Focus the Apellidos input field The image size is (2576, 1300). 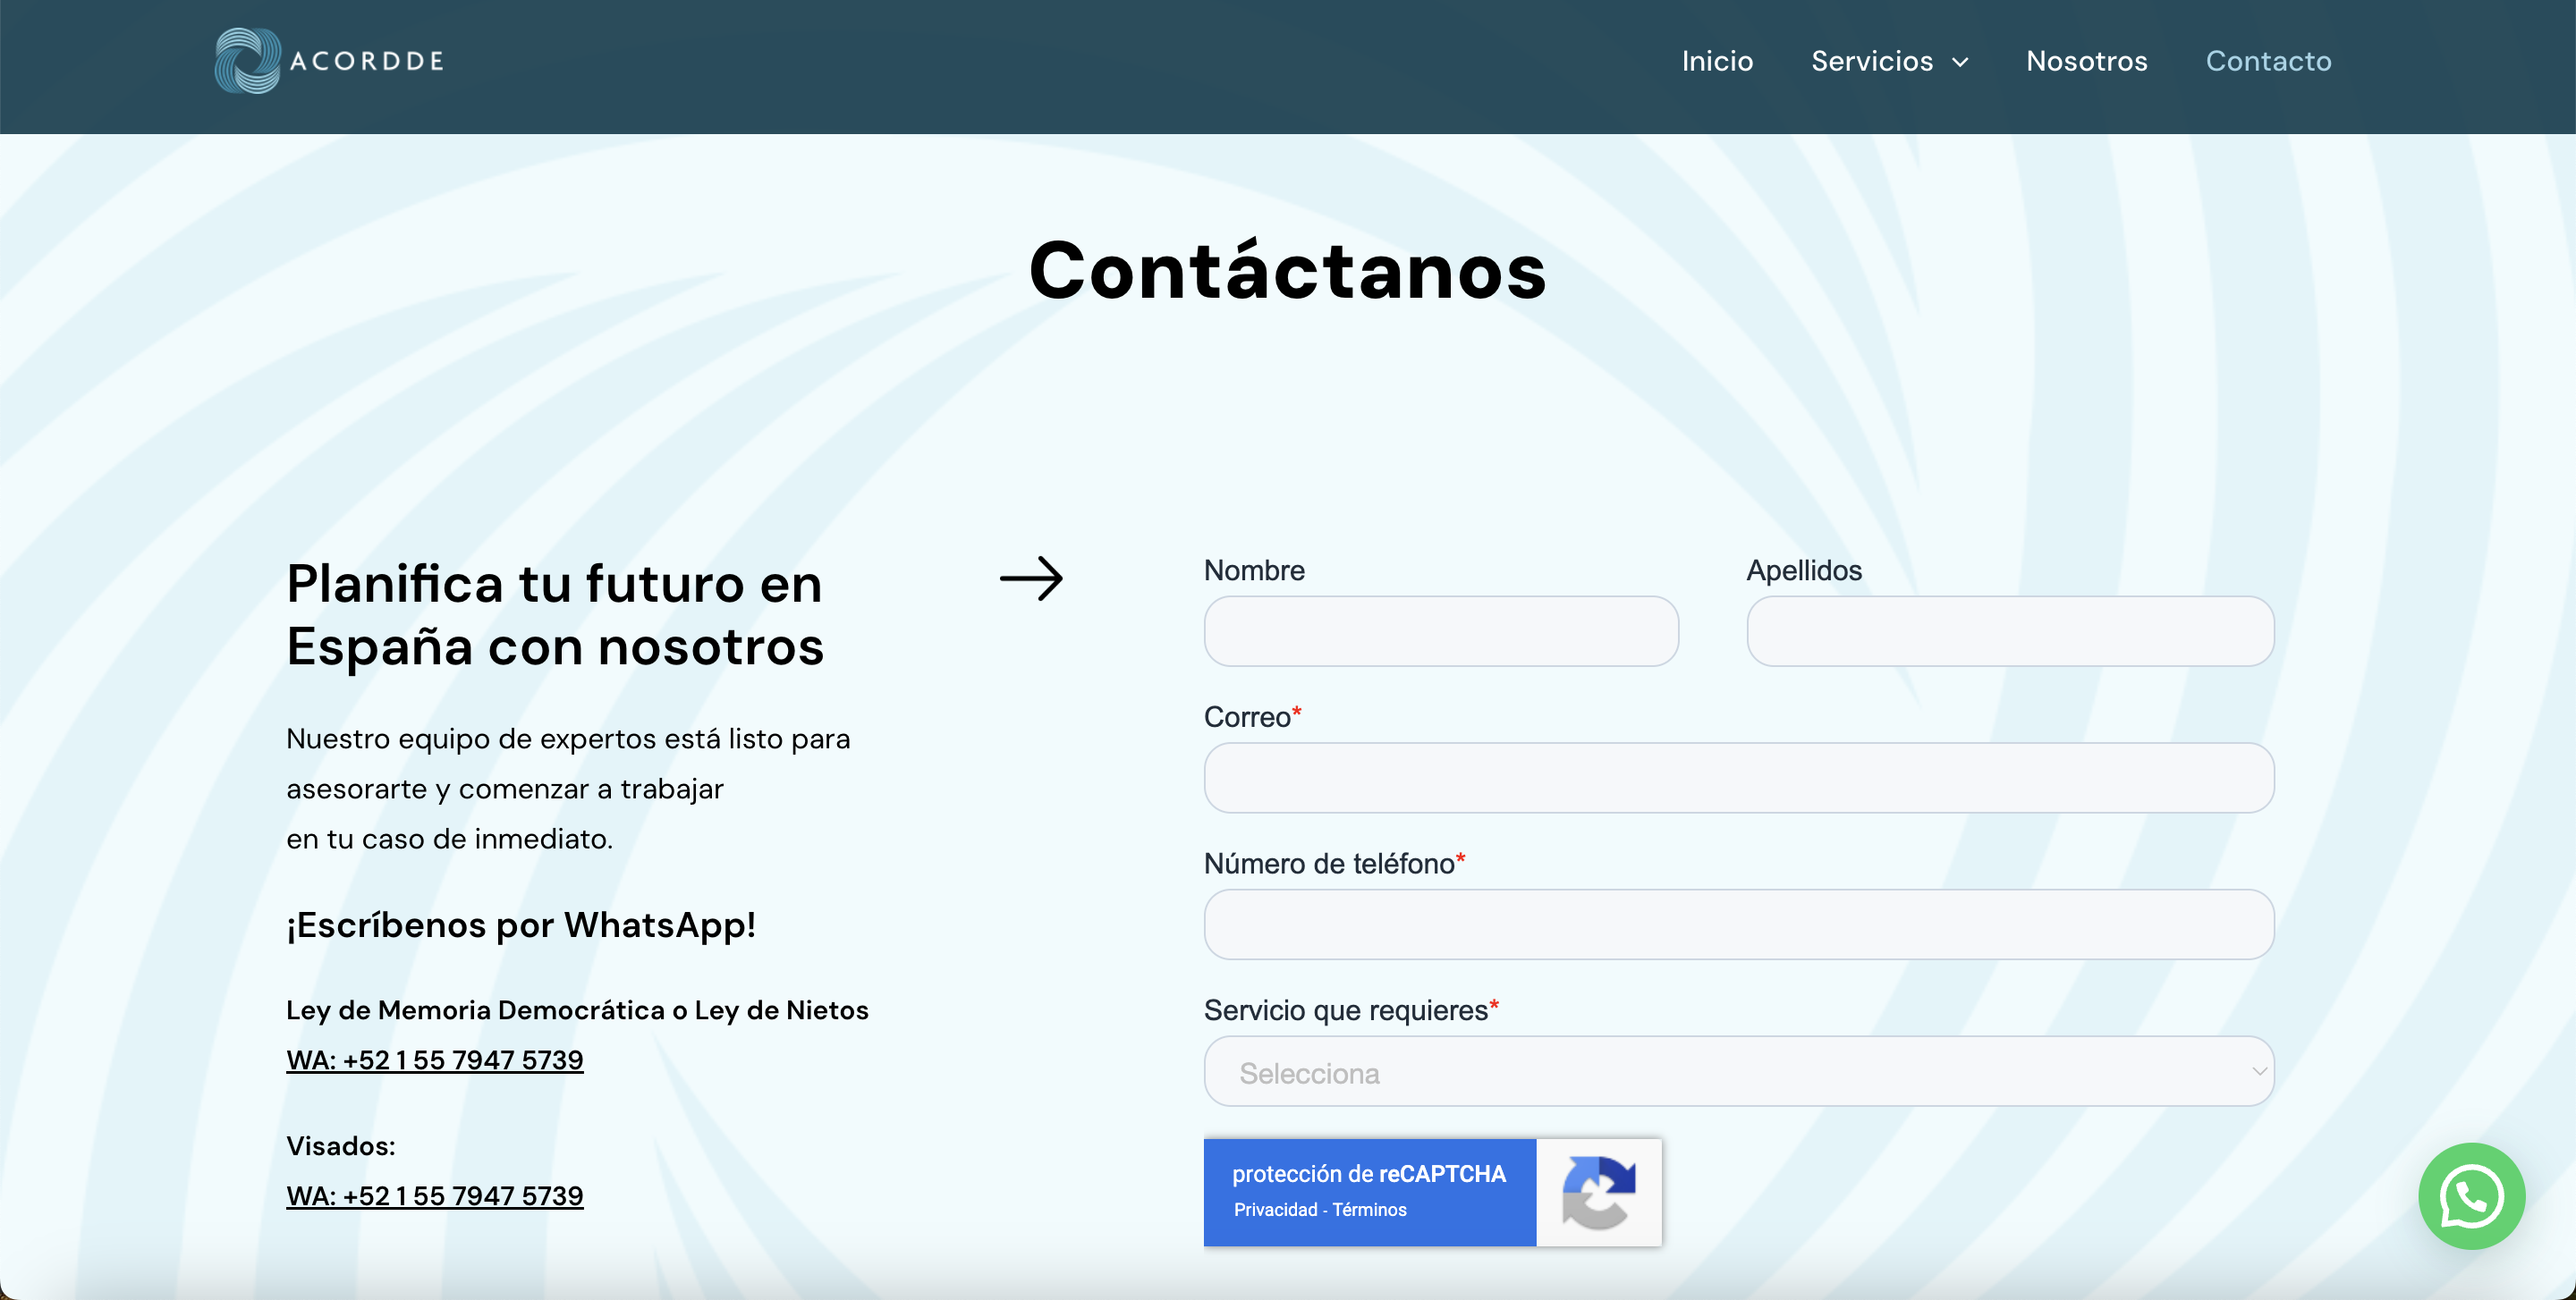click(x=2010, y=631)
